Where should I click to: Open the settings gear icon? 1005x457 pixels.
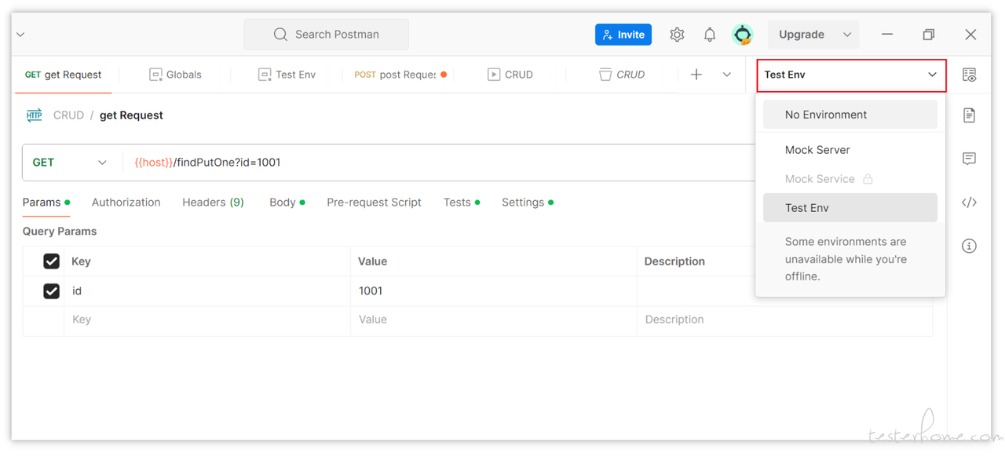tap(677, 35)
